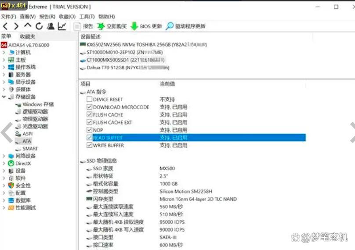The height and width of the screenshot is (250, 355).
Task: Click the 软件 software icon
Action: click(11, 178)
